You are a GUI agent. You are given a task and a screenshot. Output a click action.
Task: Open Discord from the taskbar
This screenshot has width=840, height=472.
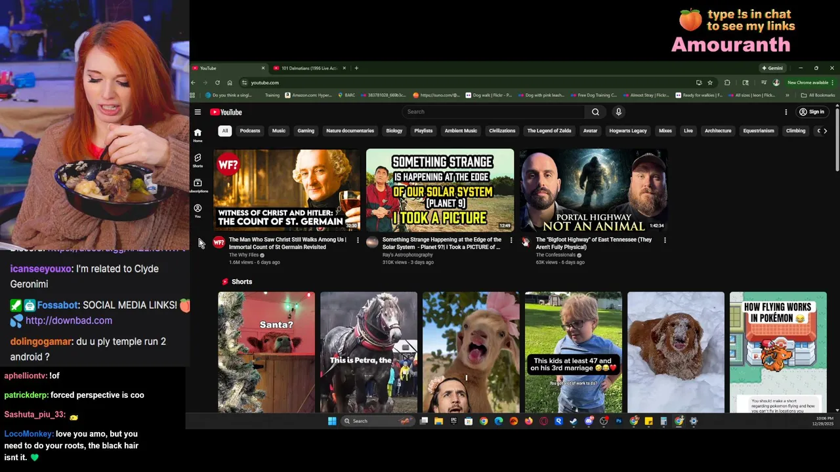click(x=589, y=421)
